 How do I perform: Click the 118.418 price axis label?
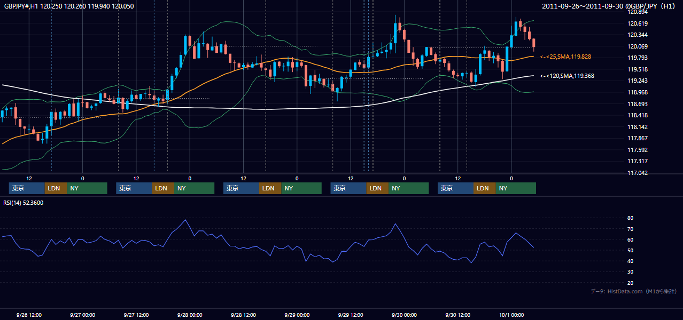(x=637, y=115)
